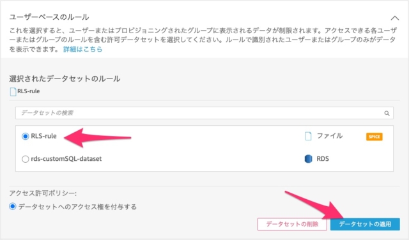This screenshot has width=409, height=240.
Task: Click the ファイル type label
Action: tap(330, 136)
